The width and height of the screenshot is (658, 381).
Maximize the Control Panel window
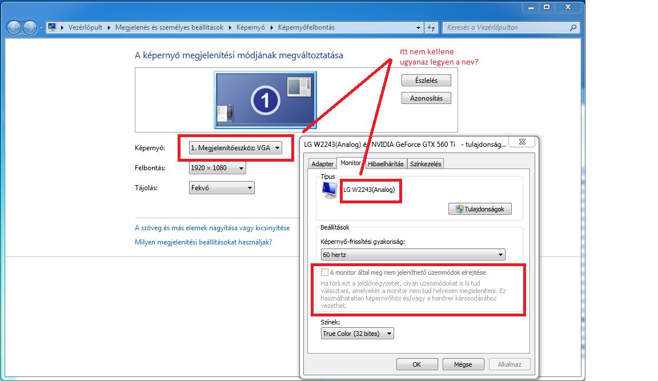click(x=547, y=7)
